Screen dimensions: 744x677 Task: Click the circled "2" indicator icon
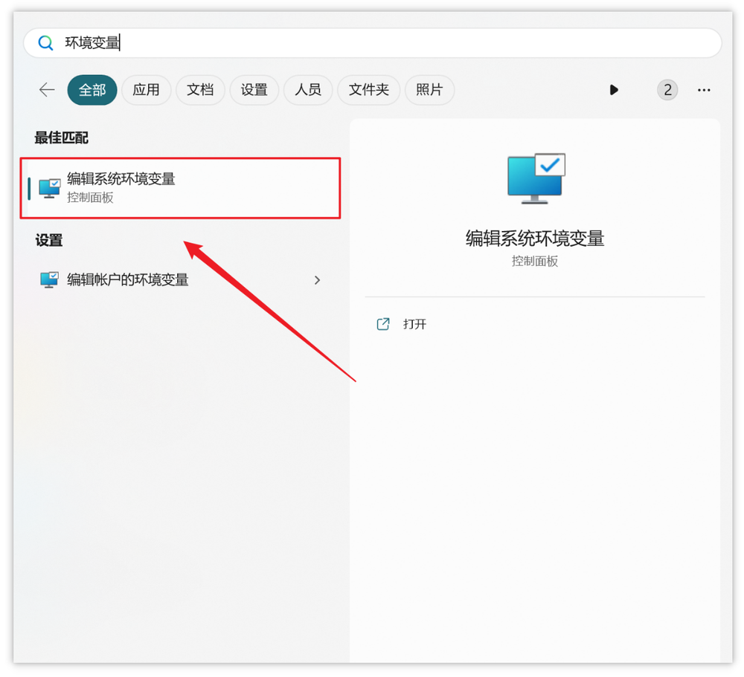[x=667, y=90]
